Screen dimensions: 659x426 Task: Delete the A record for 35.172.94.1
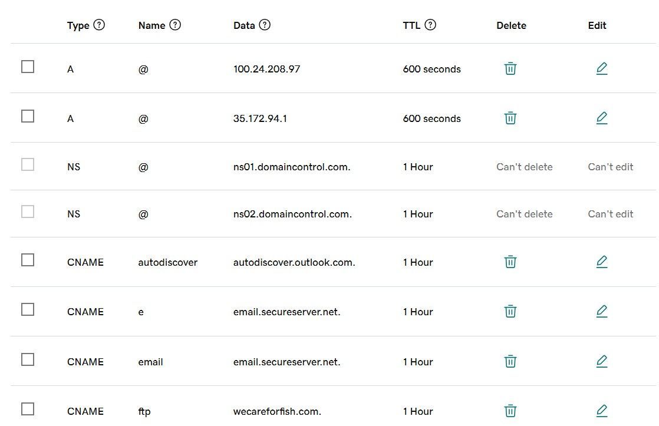[x=510, y=118]
